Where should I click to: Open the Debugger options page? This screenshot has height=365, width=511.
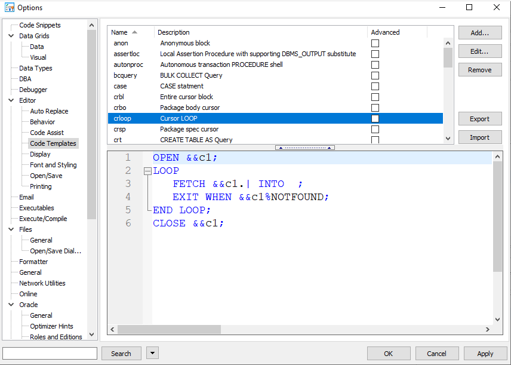coord(33,90)
